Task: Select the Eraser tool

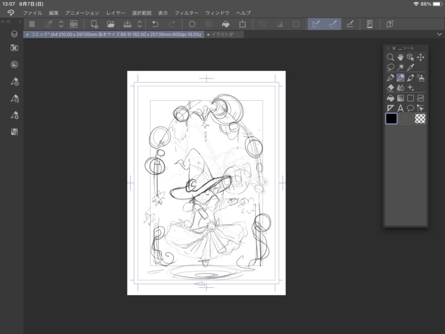Action: 390,88
